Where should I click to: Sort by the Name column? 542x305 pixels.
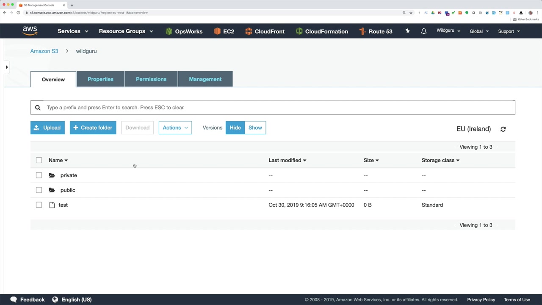pyautogui.click(x=58, y=160)
